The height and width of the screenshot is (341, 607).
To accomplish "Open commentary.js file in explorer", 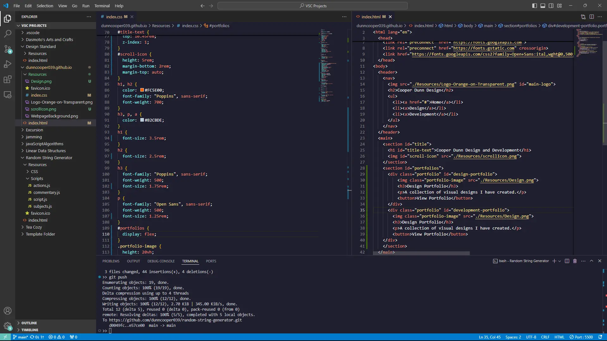I will tap(56, 192).
